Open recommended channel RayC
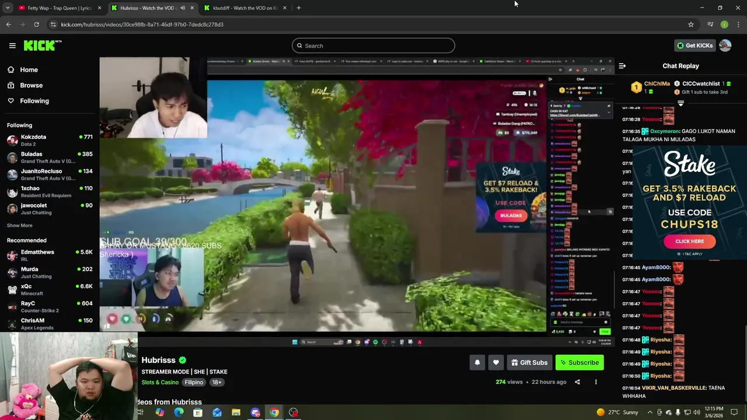The image size is (747, 420). tap(50, 307)
